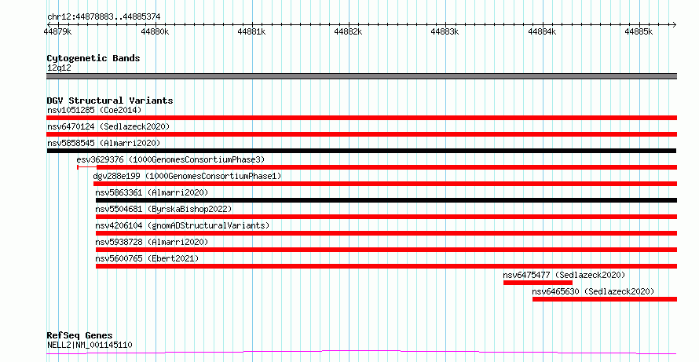Viewport: 699px width, 362px height.
Task: Click the 44881k ruler tick label
Action: [252, 31]
